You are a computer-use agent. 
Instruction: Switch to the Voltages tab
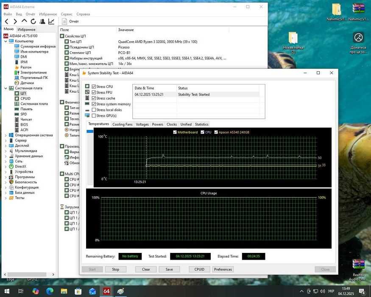[x=142, y=124]
